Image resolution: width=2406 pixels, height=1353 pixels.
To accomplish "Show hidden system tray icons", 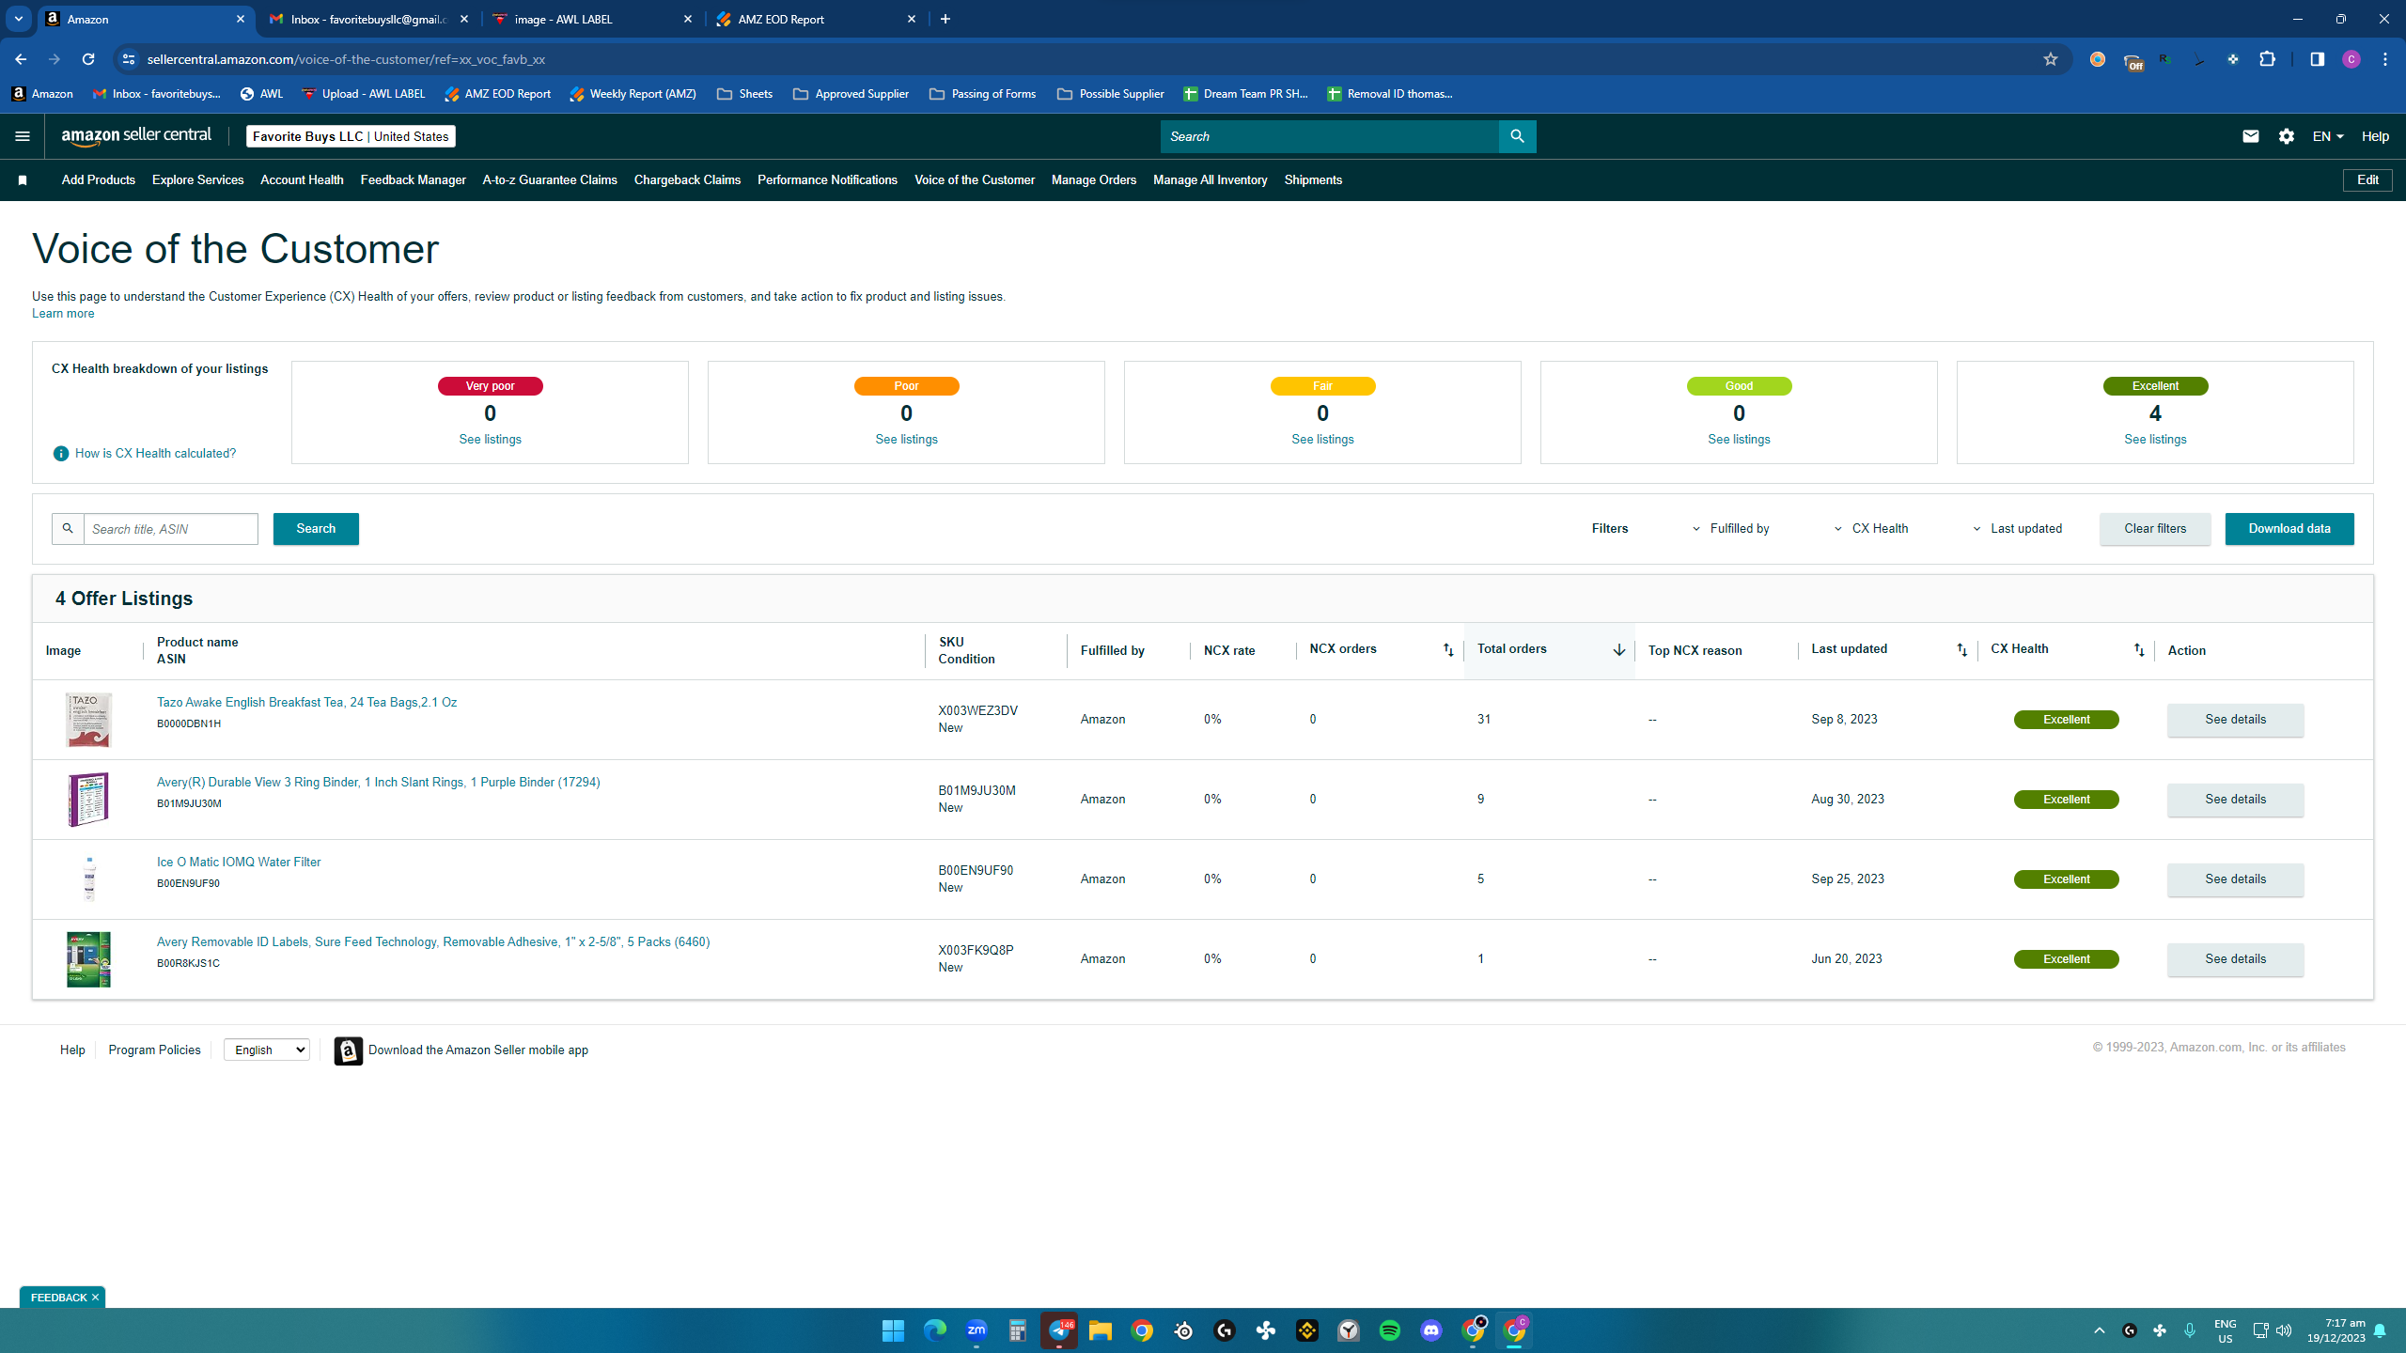I will pyautogui.click(x=2100, y=1330).
